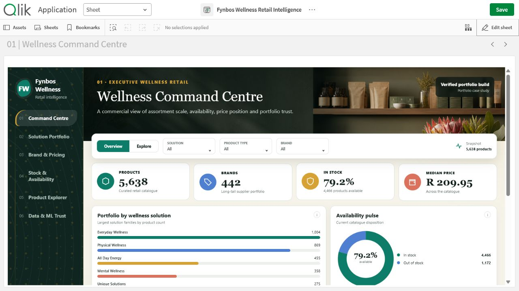The height and width of the screenshot is (291, 519).
Task: Click the Qlik logo
Action: click(x=17, y=9)
